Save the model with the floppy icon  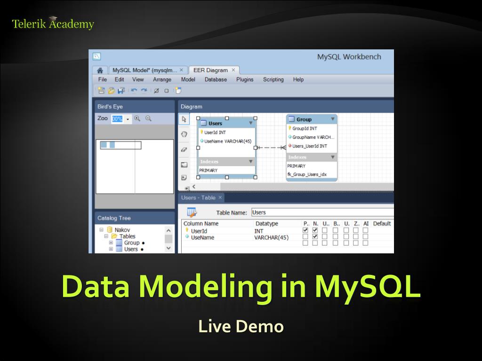click(121, 90)
